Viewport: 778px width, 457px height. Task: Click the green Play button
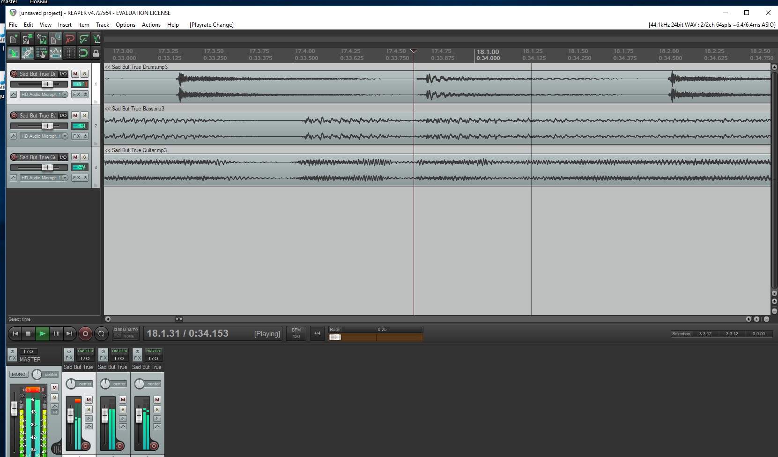(42, 333)
